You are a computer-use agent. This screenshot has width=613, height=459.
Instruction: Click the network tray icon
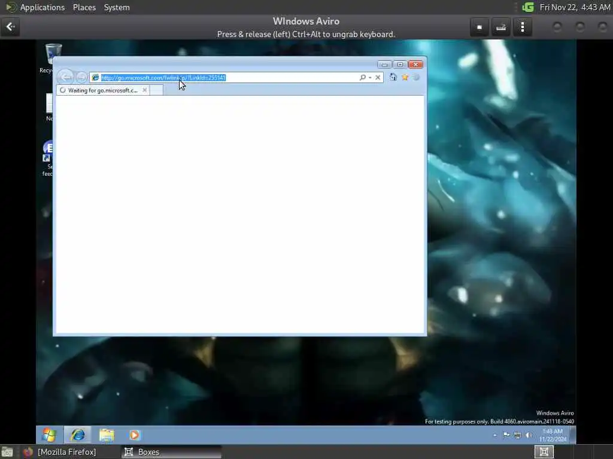(518, 435)
